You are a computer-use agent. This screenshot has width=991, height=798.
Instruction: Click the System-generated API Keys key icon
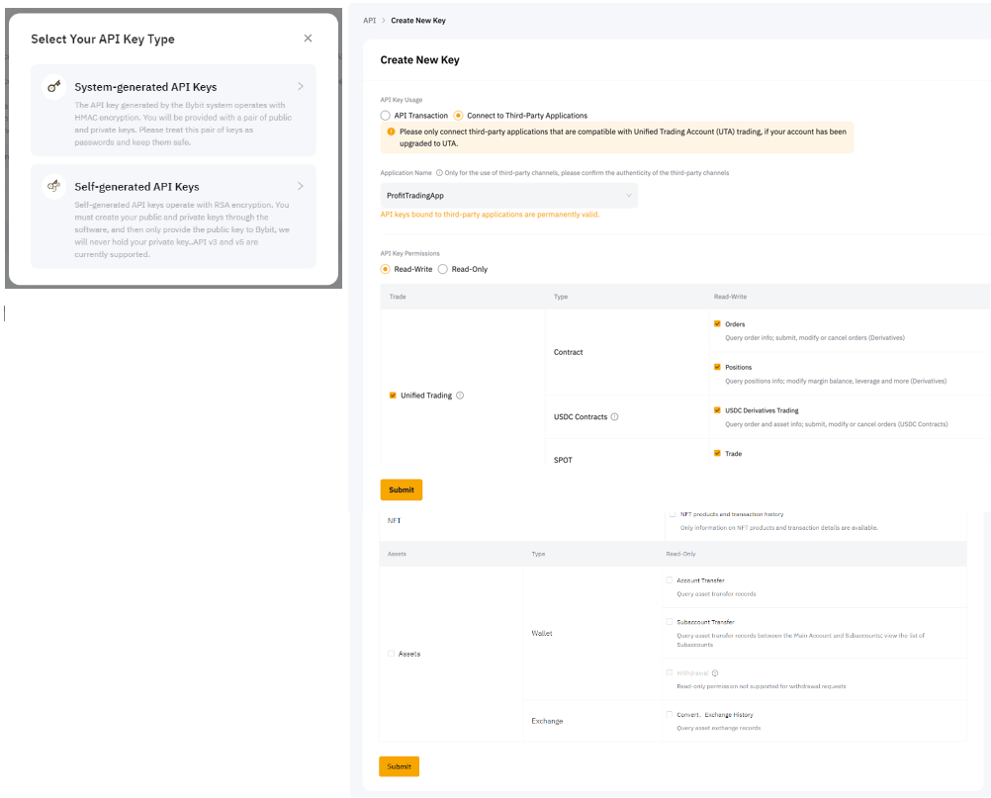53,87
